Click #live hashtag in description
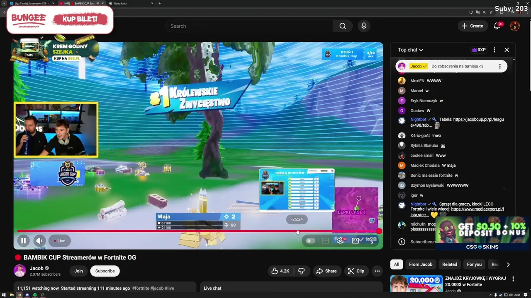This screenshot has height=298, width=531. (x=169, y=288)
